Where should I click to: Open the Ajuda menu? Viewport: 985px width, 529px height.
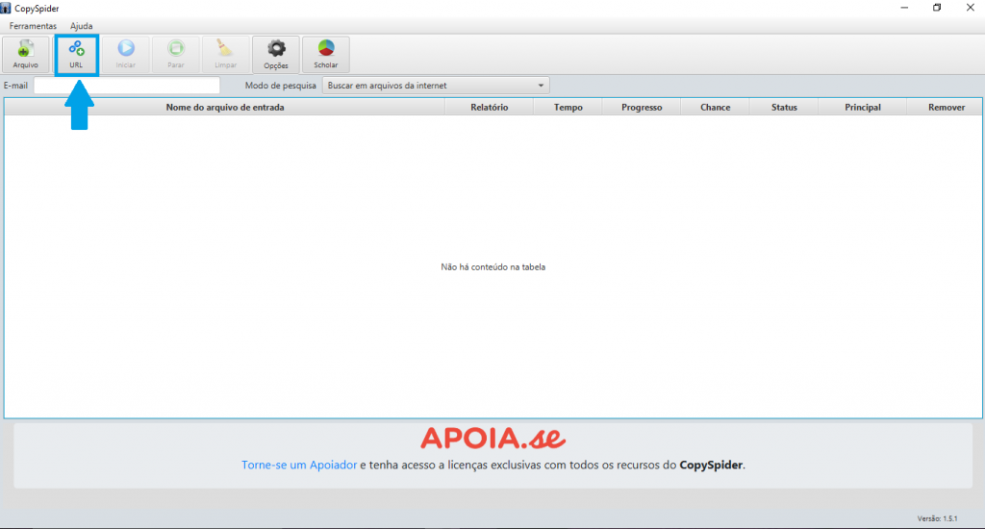pyautogui.click(x=81, y=26)
